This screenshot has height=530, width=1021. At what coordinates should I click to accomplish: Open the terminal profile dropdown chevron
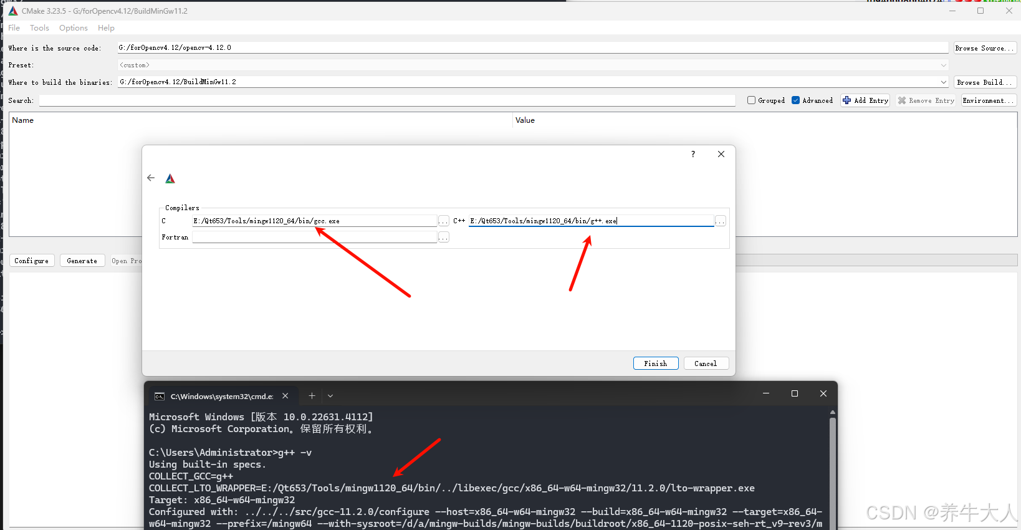point(330,396)
